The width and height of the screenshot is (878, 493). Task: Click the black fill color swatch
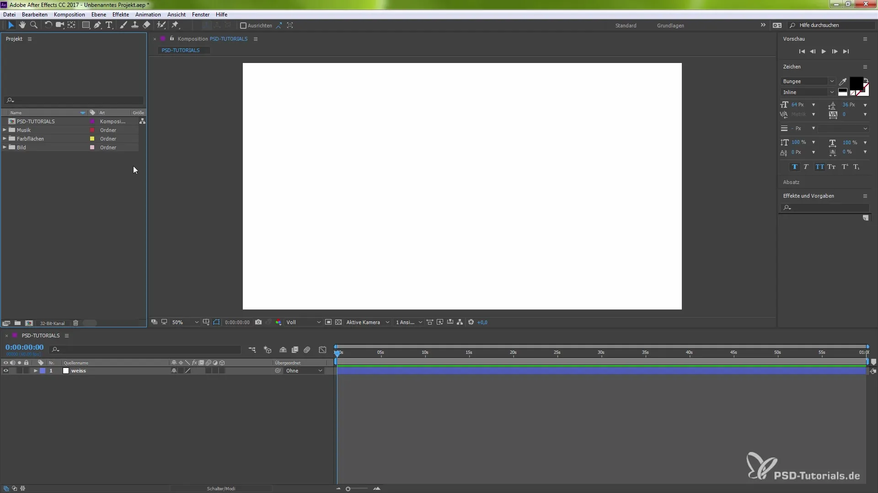coord(856,84)
